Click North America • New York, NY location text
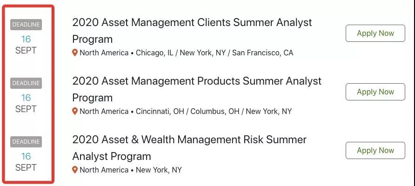The width and height of the screenshot is (415, 186). pos(130,170)
